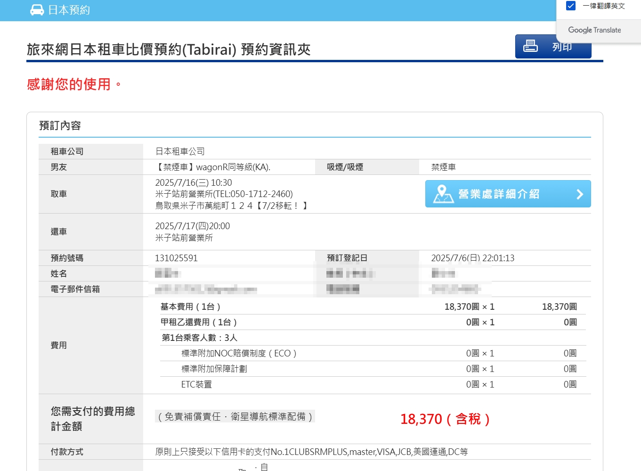
Task: Click the page title 旅來網日本租車比價預約(Tabirai)
Action: (x=131, y=49)
